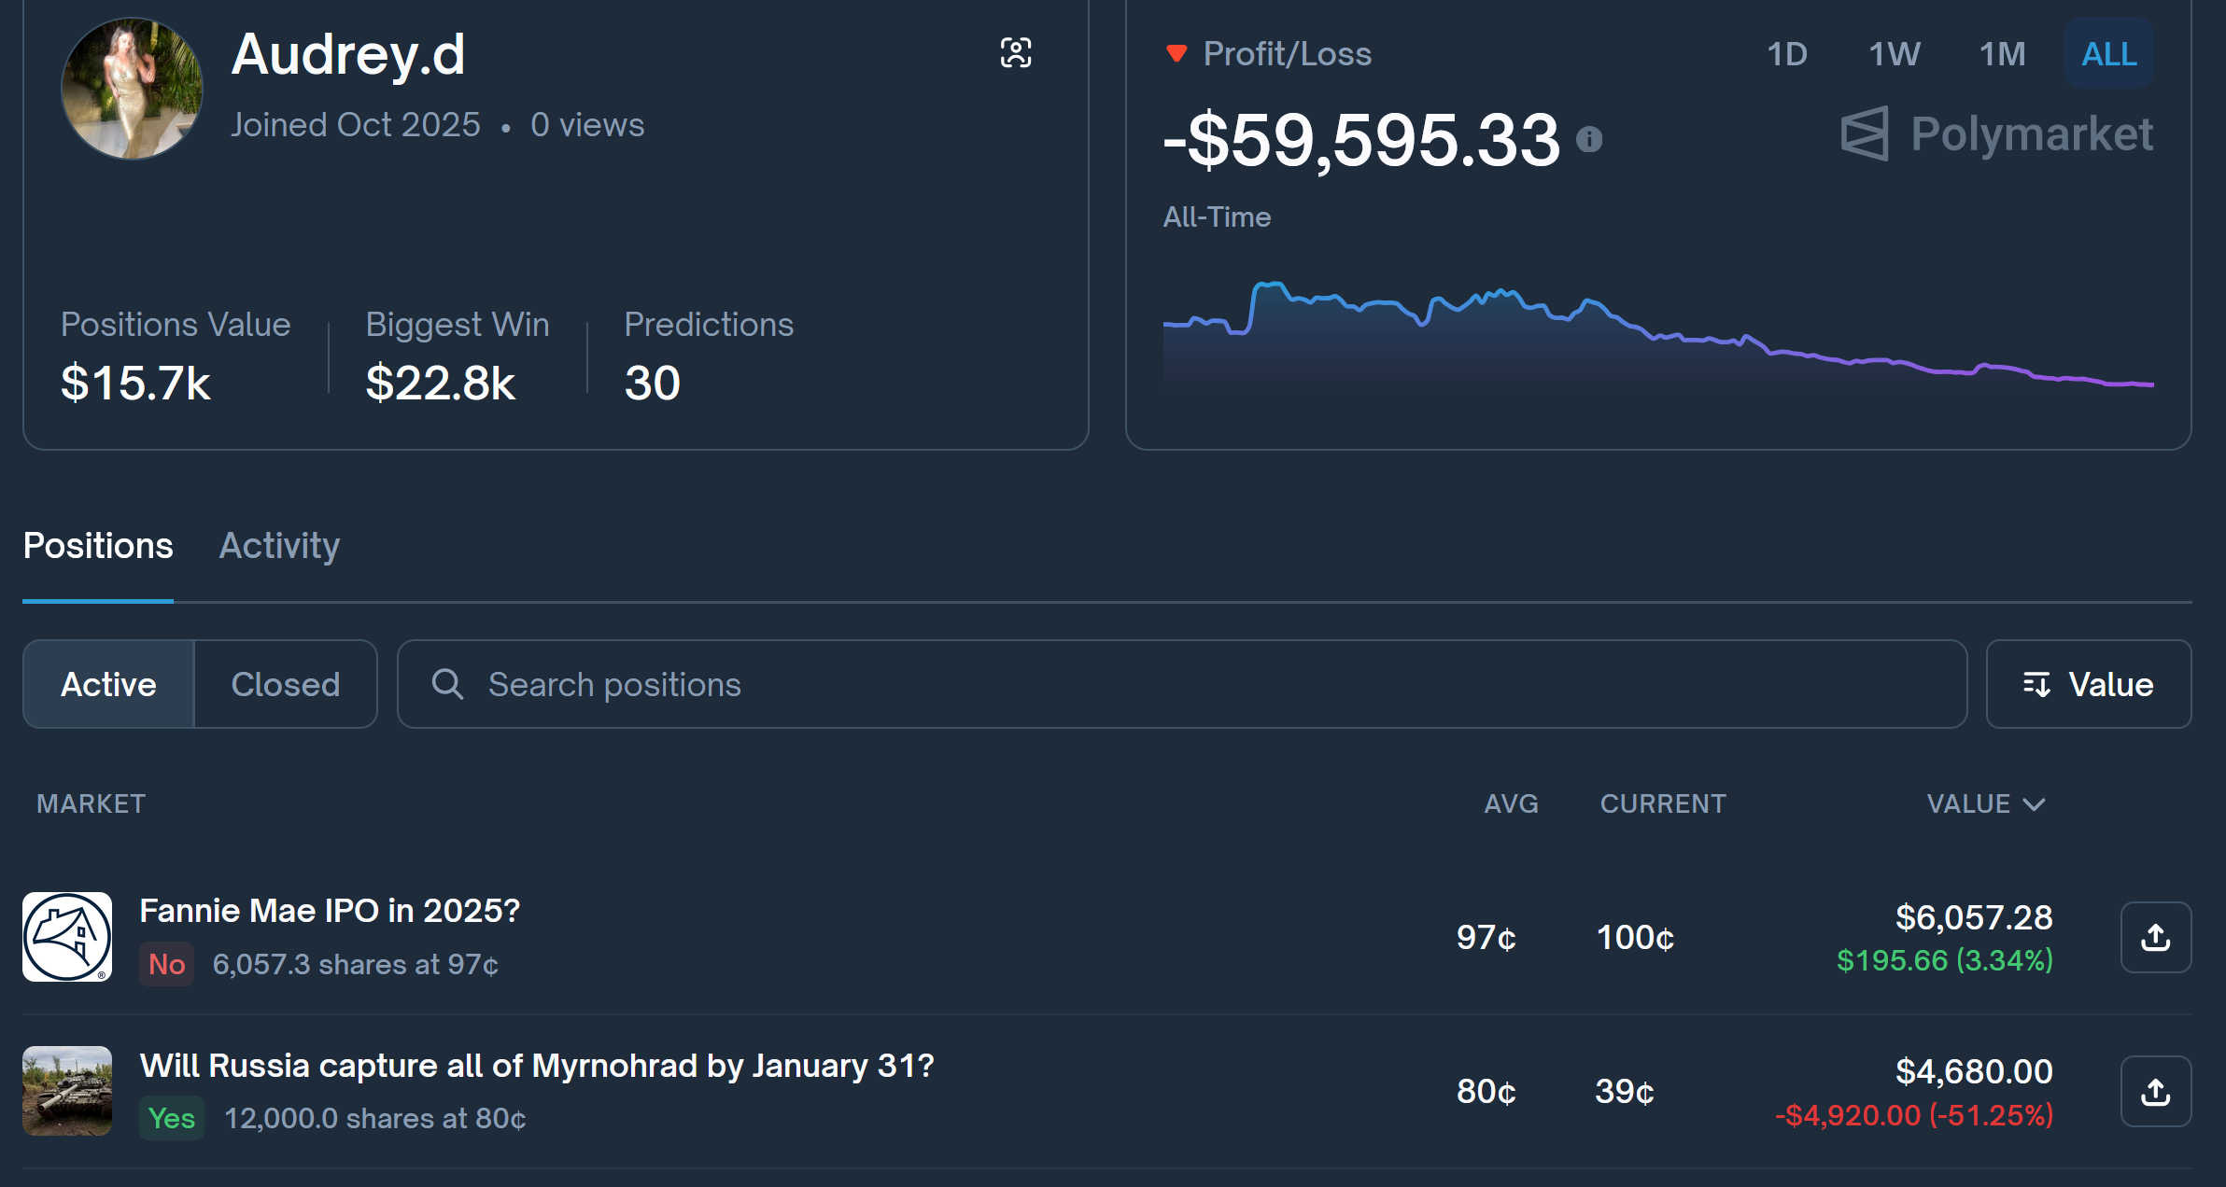Switch to Active positions filter
The height and width of the screenshot is (1187, 2226).
point(108,684)
